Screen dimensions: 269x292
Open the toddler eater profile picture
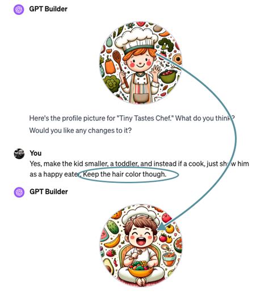tap(141, 245)
